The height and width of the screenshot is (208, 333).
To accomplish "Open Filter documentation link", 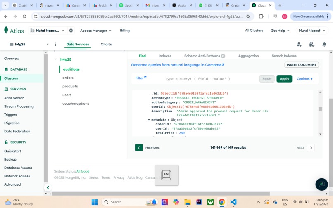I will click(141, 78).
